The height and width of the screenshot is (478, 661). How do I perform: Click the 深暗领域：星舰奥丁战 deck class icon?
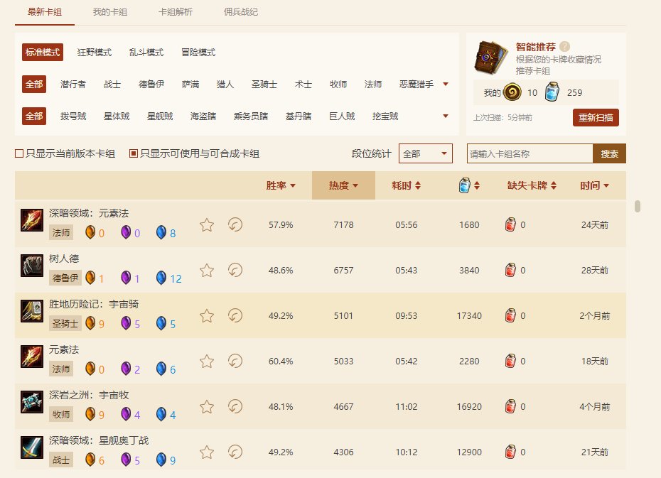click(32, 447)
